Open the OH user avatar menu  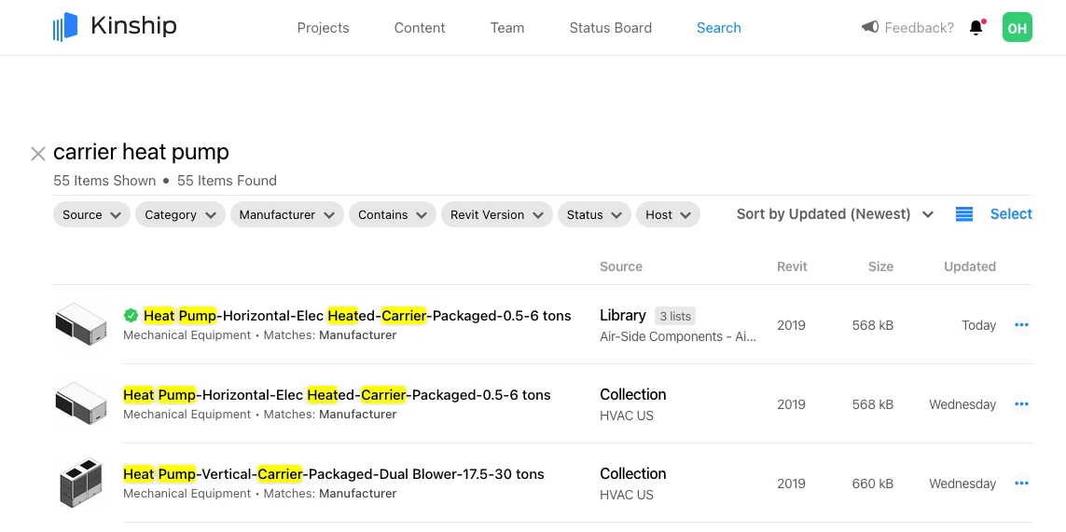(1018, 28)
